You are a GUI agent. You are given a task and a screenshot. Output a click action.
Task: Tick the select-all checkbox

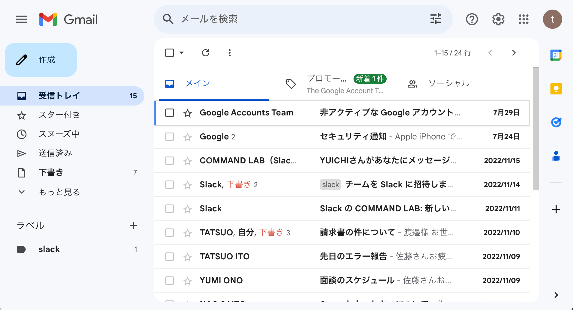click(x=170, y=53)
